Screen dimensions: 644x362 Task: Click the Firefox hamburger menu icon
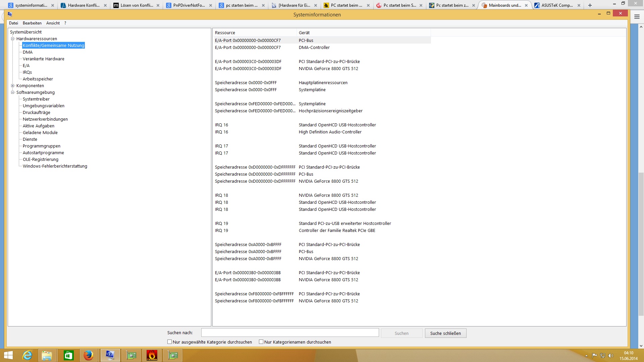[x=637, y=16]
